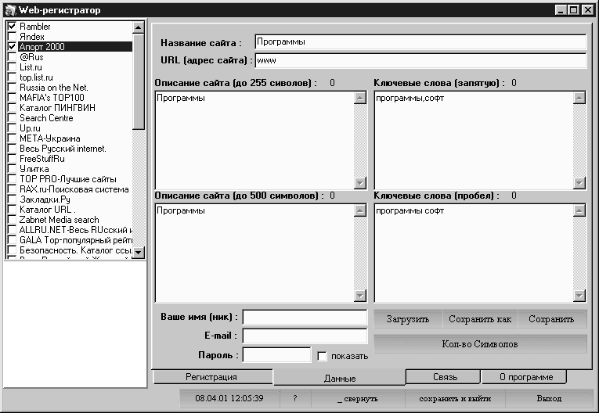
Task: Select the Закладки.Ру entry
Action: (45, 199)
